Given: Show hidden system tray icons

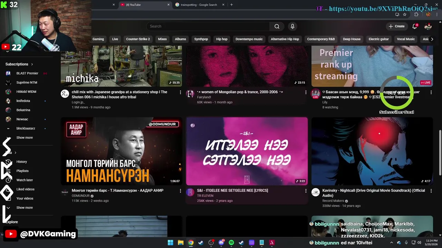Looking at the screenshot, I should [392, 242].
